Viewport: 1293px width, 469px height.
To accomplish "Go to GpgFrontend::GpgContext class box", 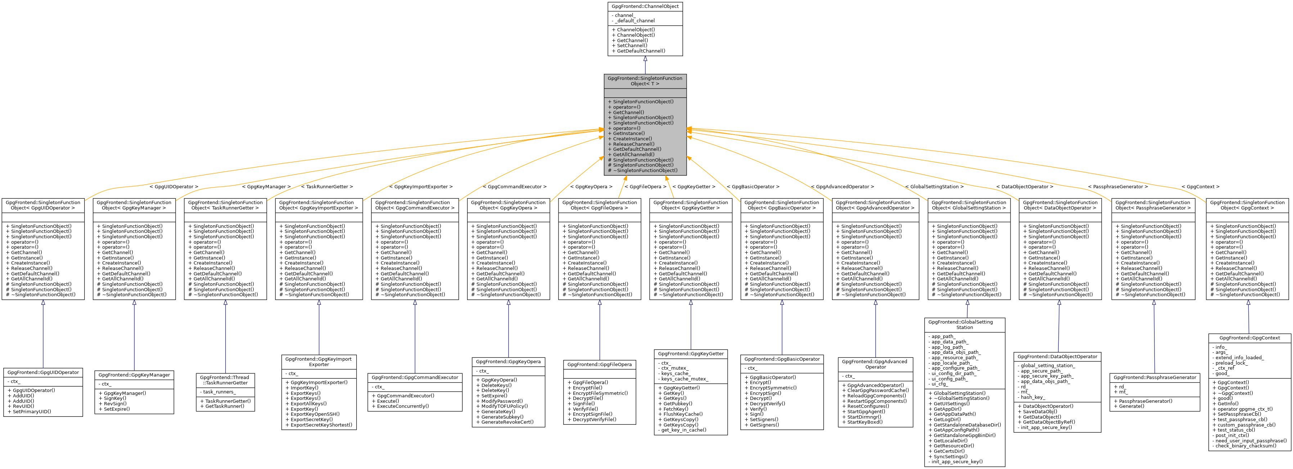I will [x=1249, y=392].
